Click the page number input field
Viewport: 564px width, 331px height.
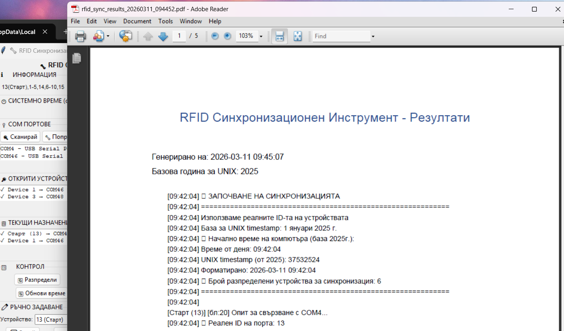179,36
